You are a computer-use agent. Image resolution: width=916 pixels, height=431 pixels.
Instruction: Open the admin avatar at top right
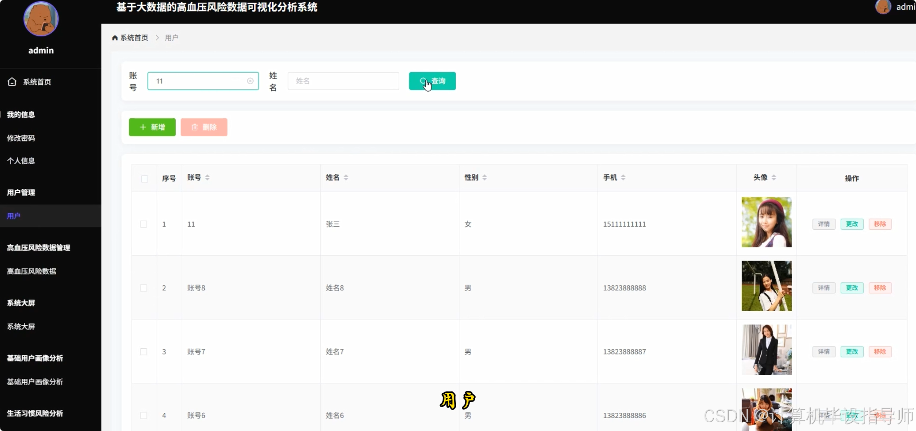point(883,7)
